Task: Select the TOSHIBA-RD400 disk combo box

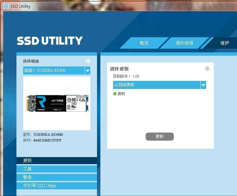Action: tap(57, 70)
